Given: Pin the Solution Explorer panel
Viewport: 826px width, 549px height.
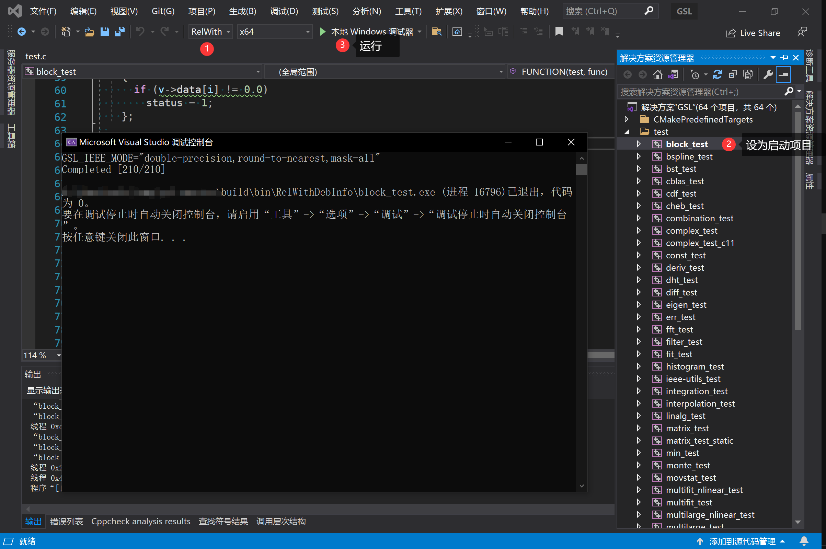Looking at the screenshot, I should 785,57.
